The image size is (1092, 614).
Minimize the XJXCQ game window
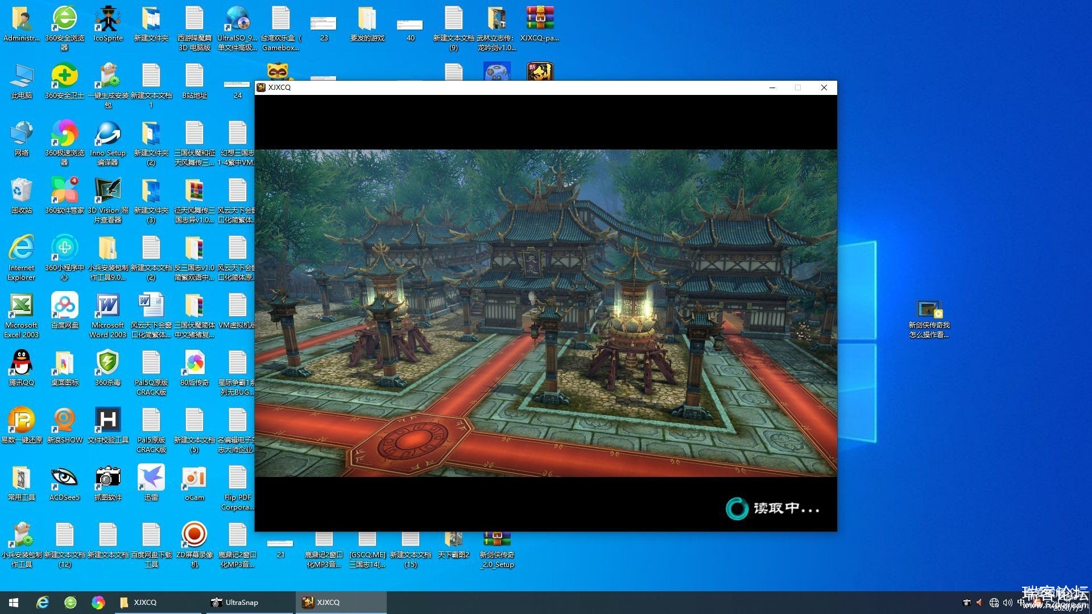(x=772, y=88)
